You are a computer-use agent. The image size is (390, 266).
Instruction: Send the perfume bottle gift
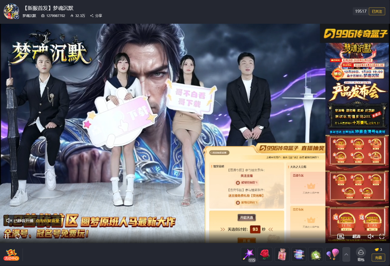click(x=282, y=254)
